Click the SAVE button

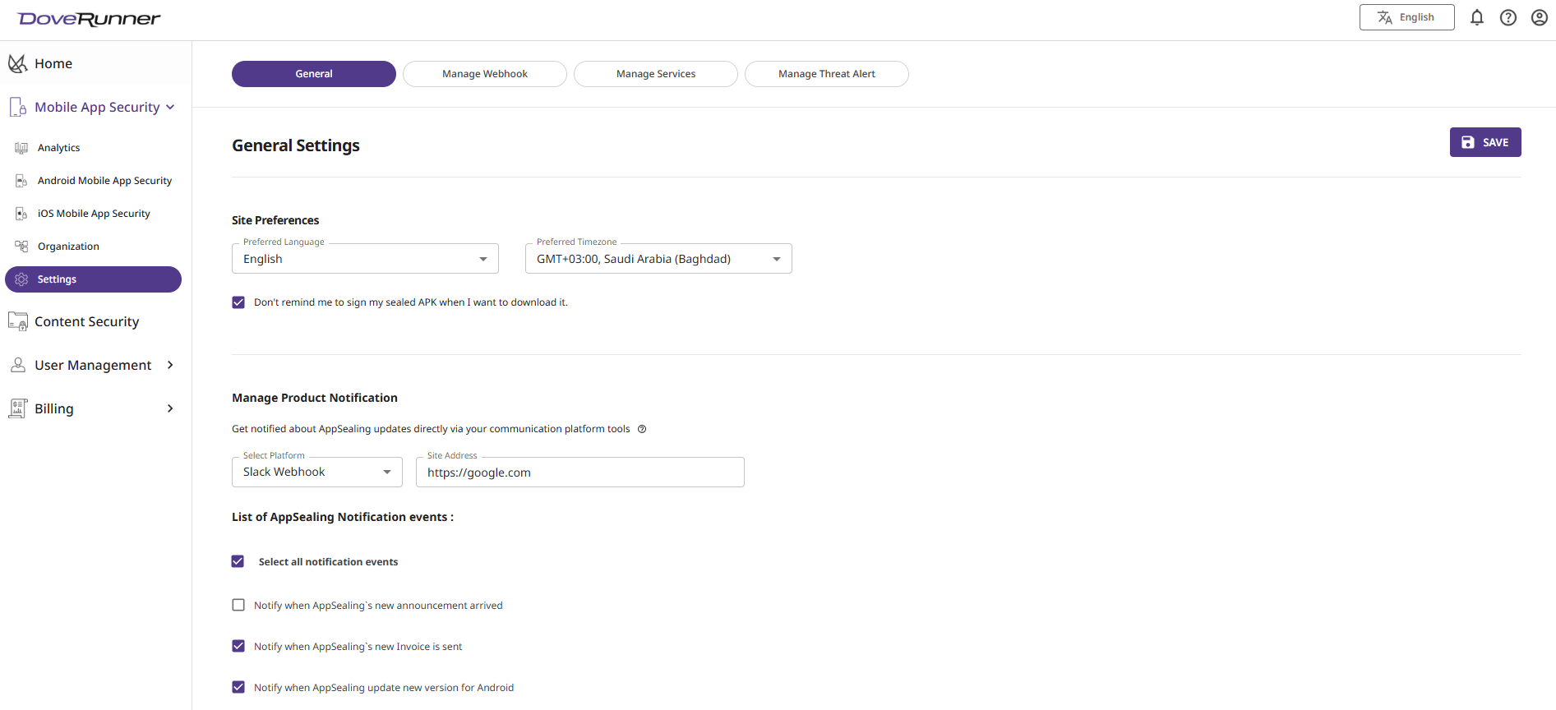click(x=1484, y=142)
